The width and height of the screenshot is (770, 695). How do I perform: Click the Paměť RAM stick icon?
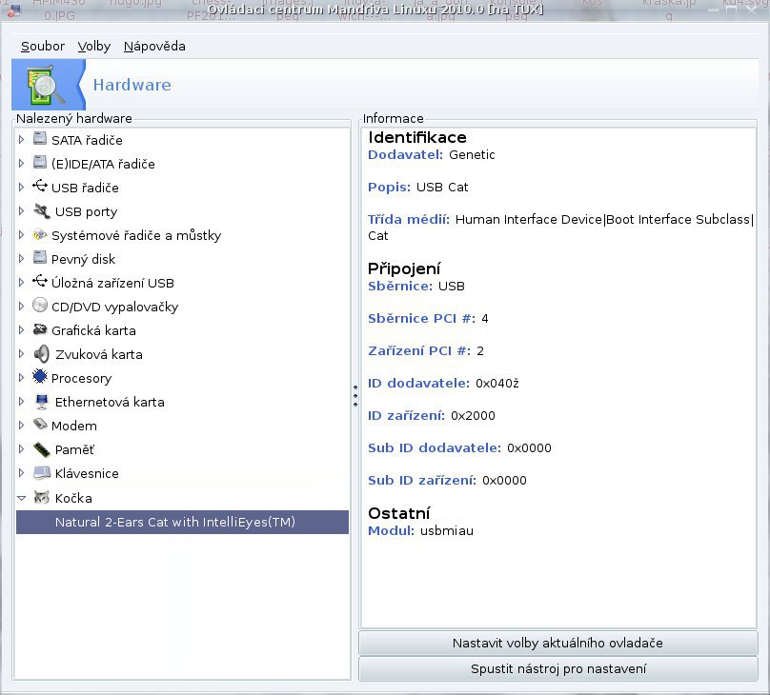coord(42,448)
